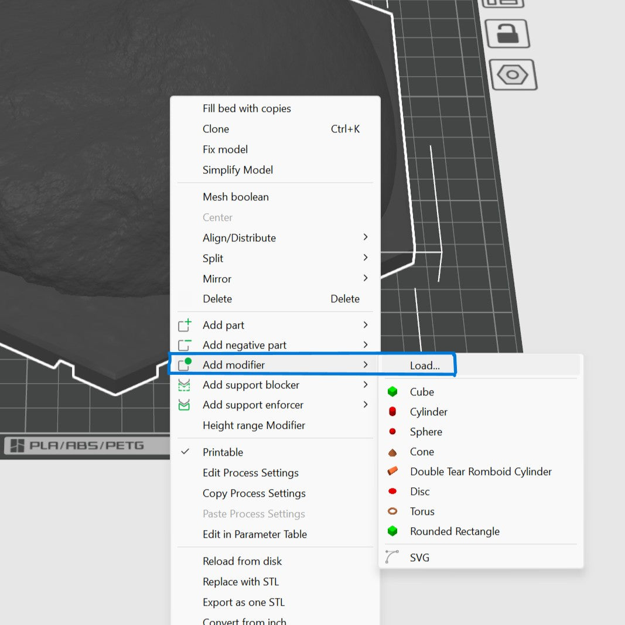The width and height of the screenshot is (625, 625).
Task: Click Simplify Model menu entry
Action: 238,170
